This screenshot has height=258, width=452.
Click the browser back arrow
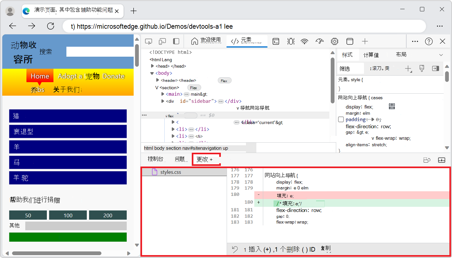pyautogui.click(x=13, y=26)
